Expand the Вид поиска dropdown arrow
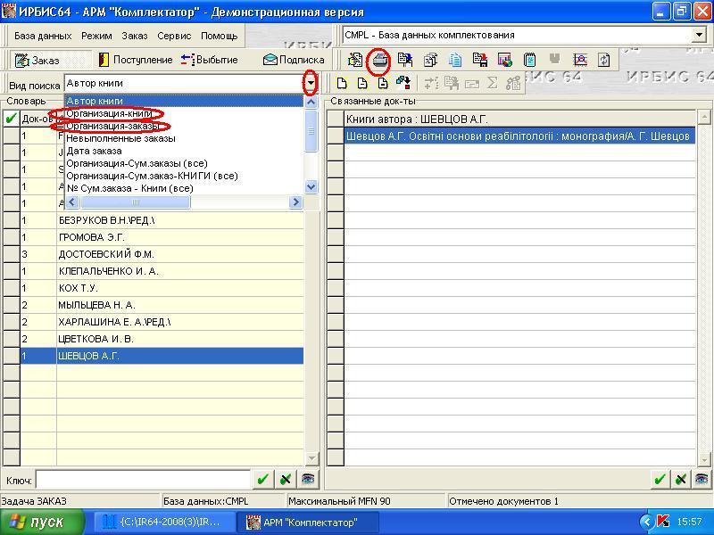This screenshot has height=535, width=714. (311, 83)
